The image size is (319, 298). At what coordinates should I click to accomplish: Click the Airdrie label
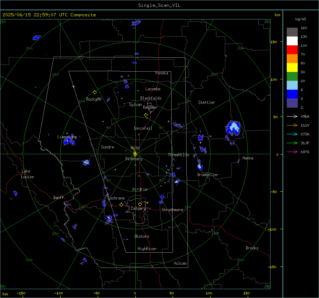click(140, 189)
